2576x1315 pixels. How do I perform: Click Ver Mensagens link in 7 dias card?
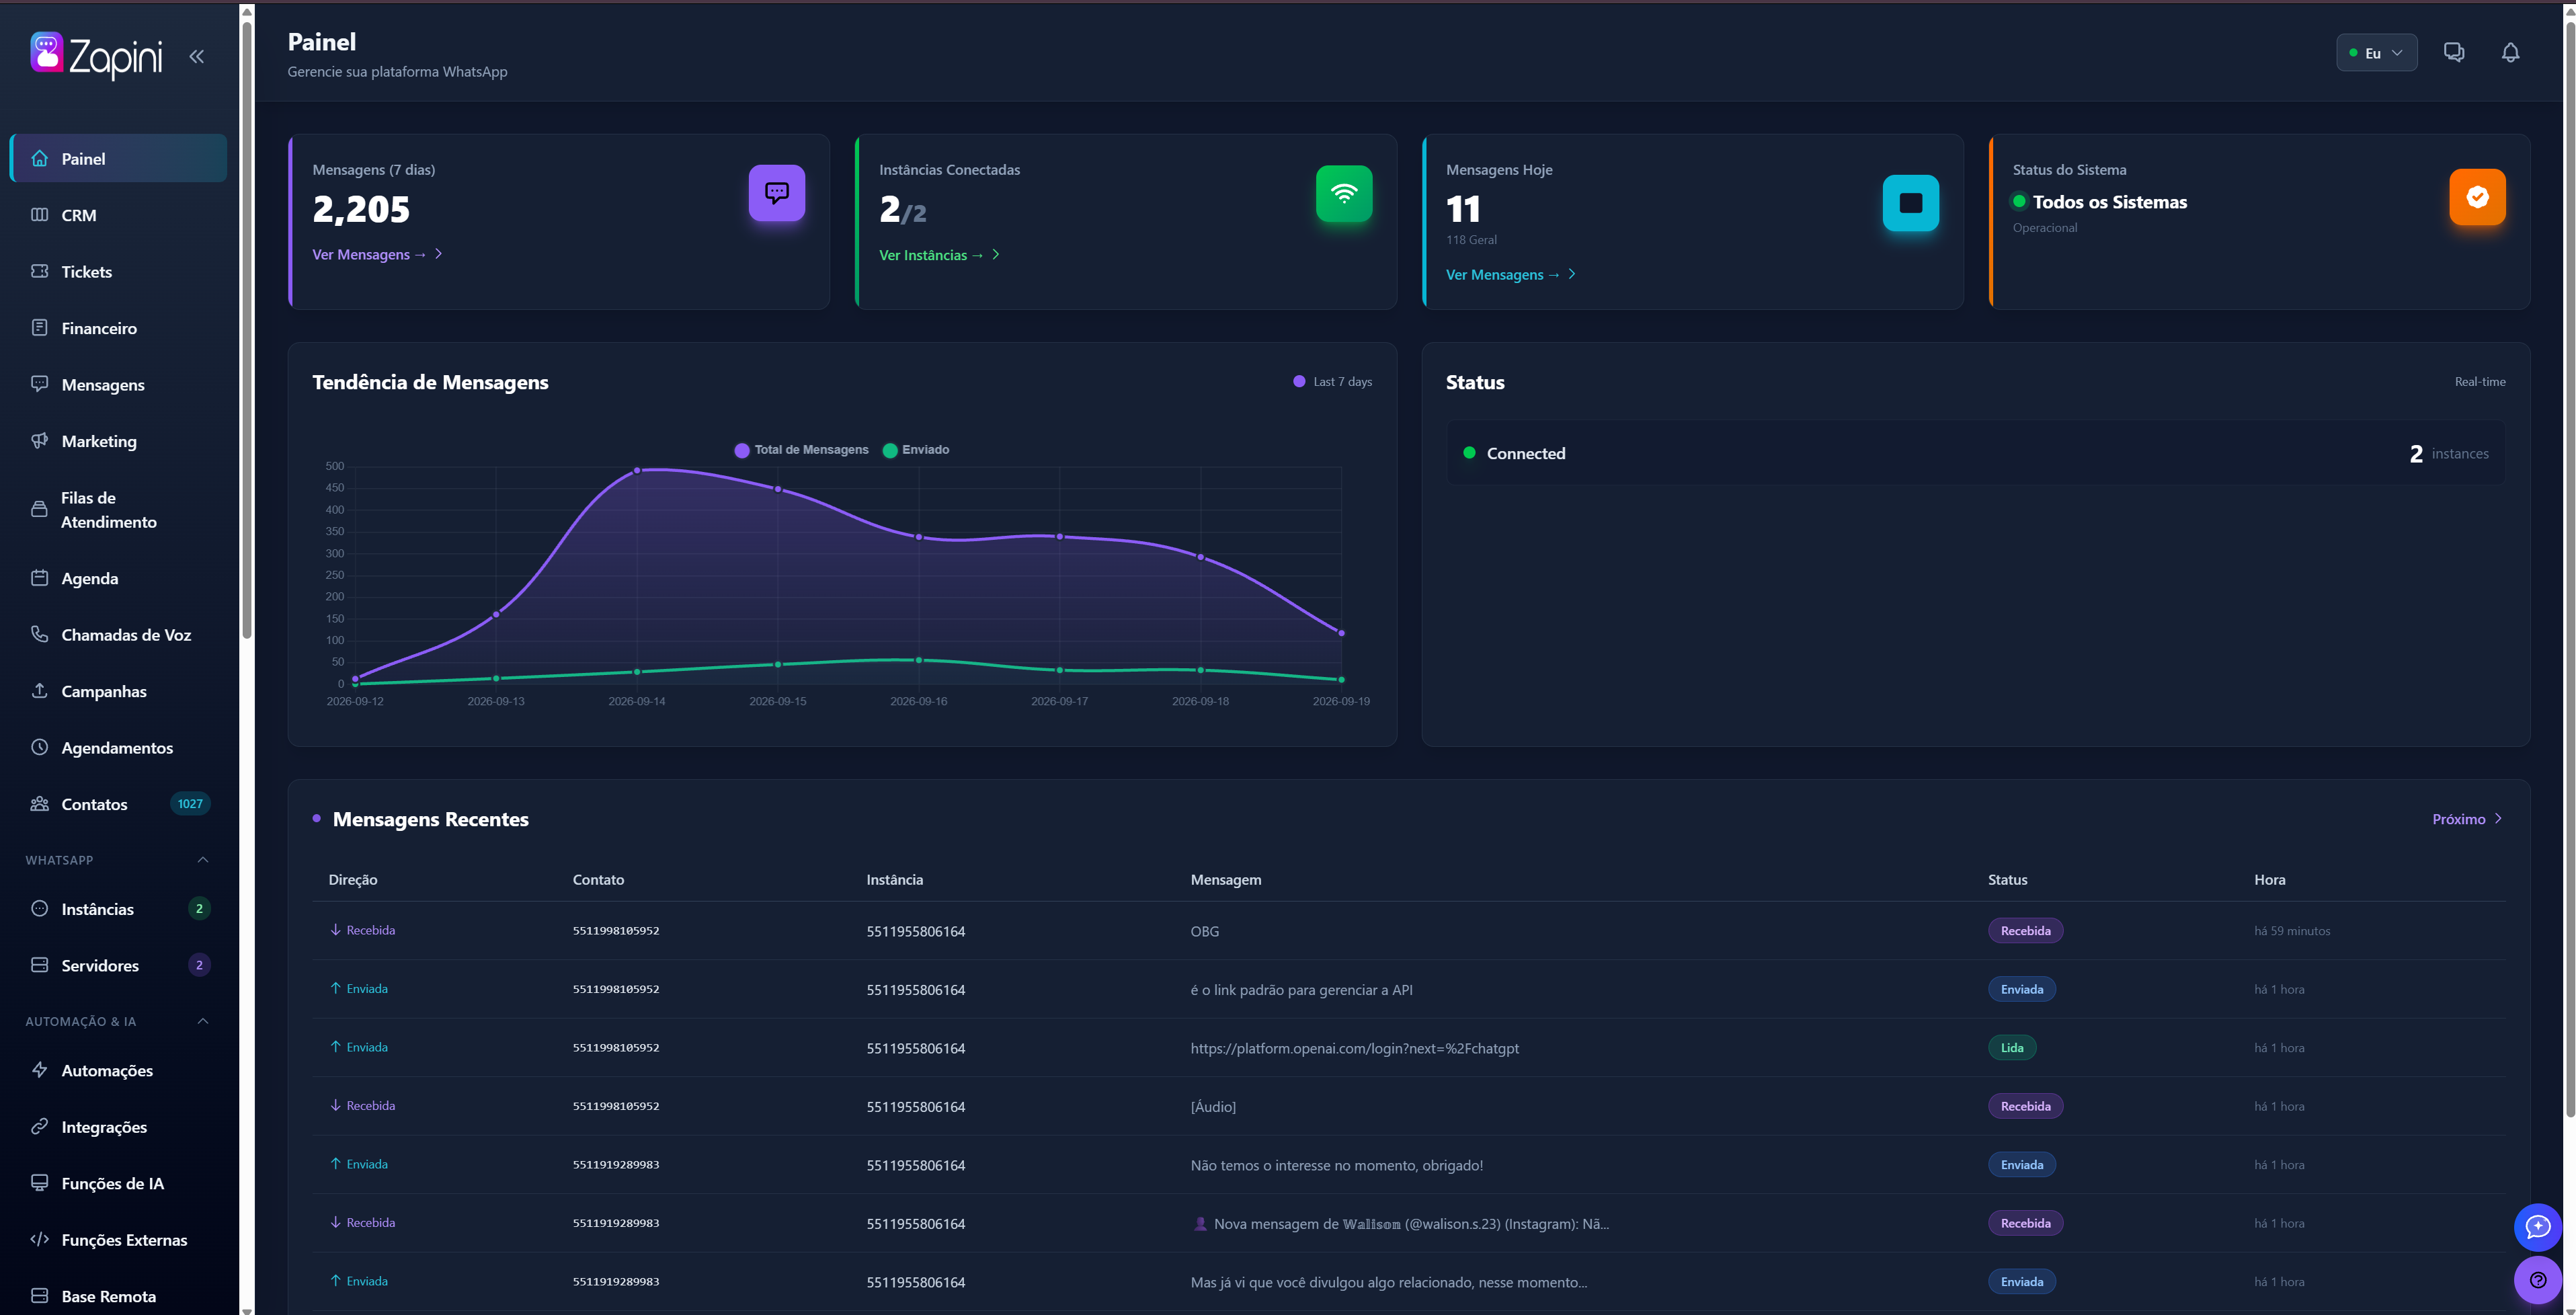377,255
